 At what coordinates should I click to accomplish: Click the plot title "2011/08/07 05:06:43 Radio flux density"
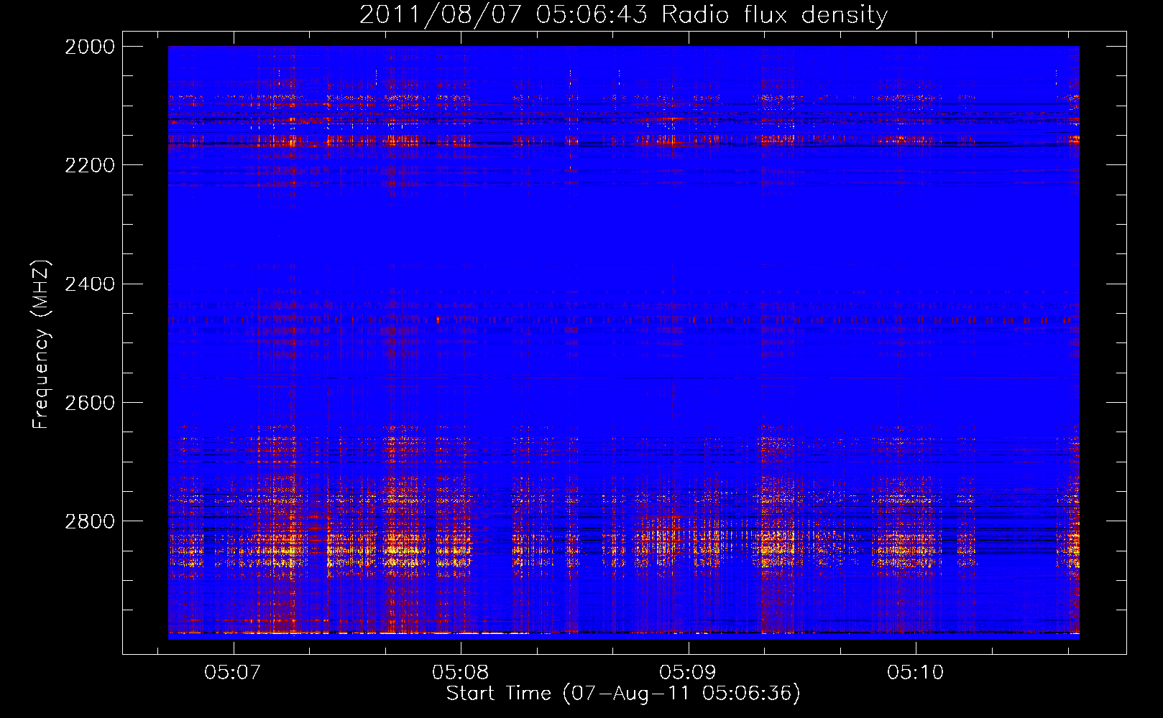[x=623, y=14]
